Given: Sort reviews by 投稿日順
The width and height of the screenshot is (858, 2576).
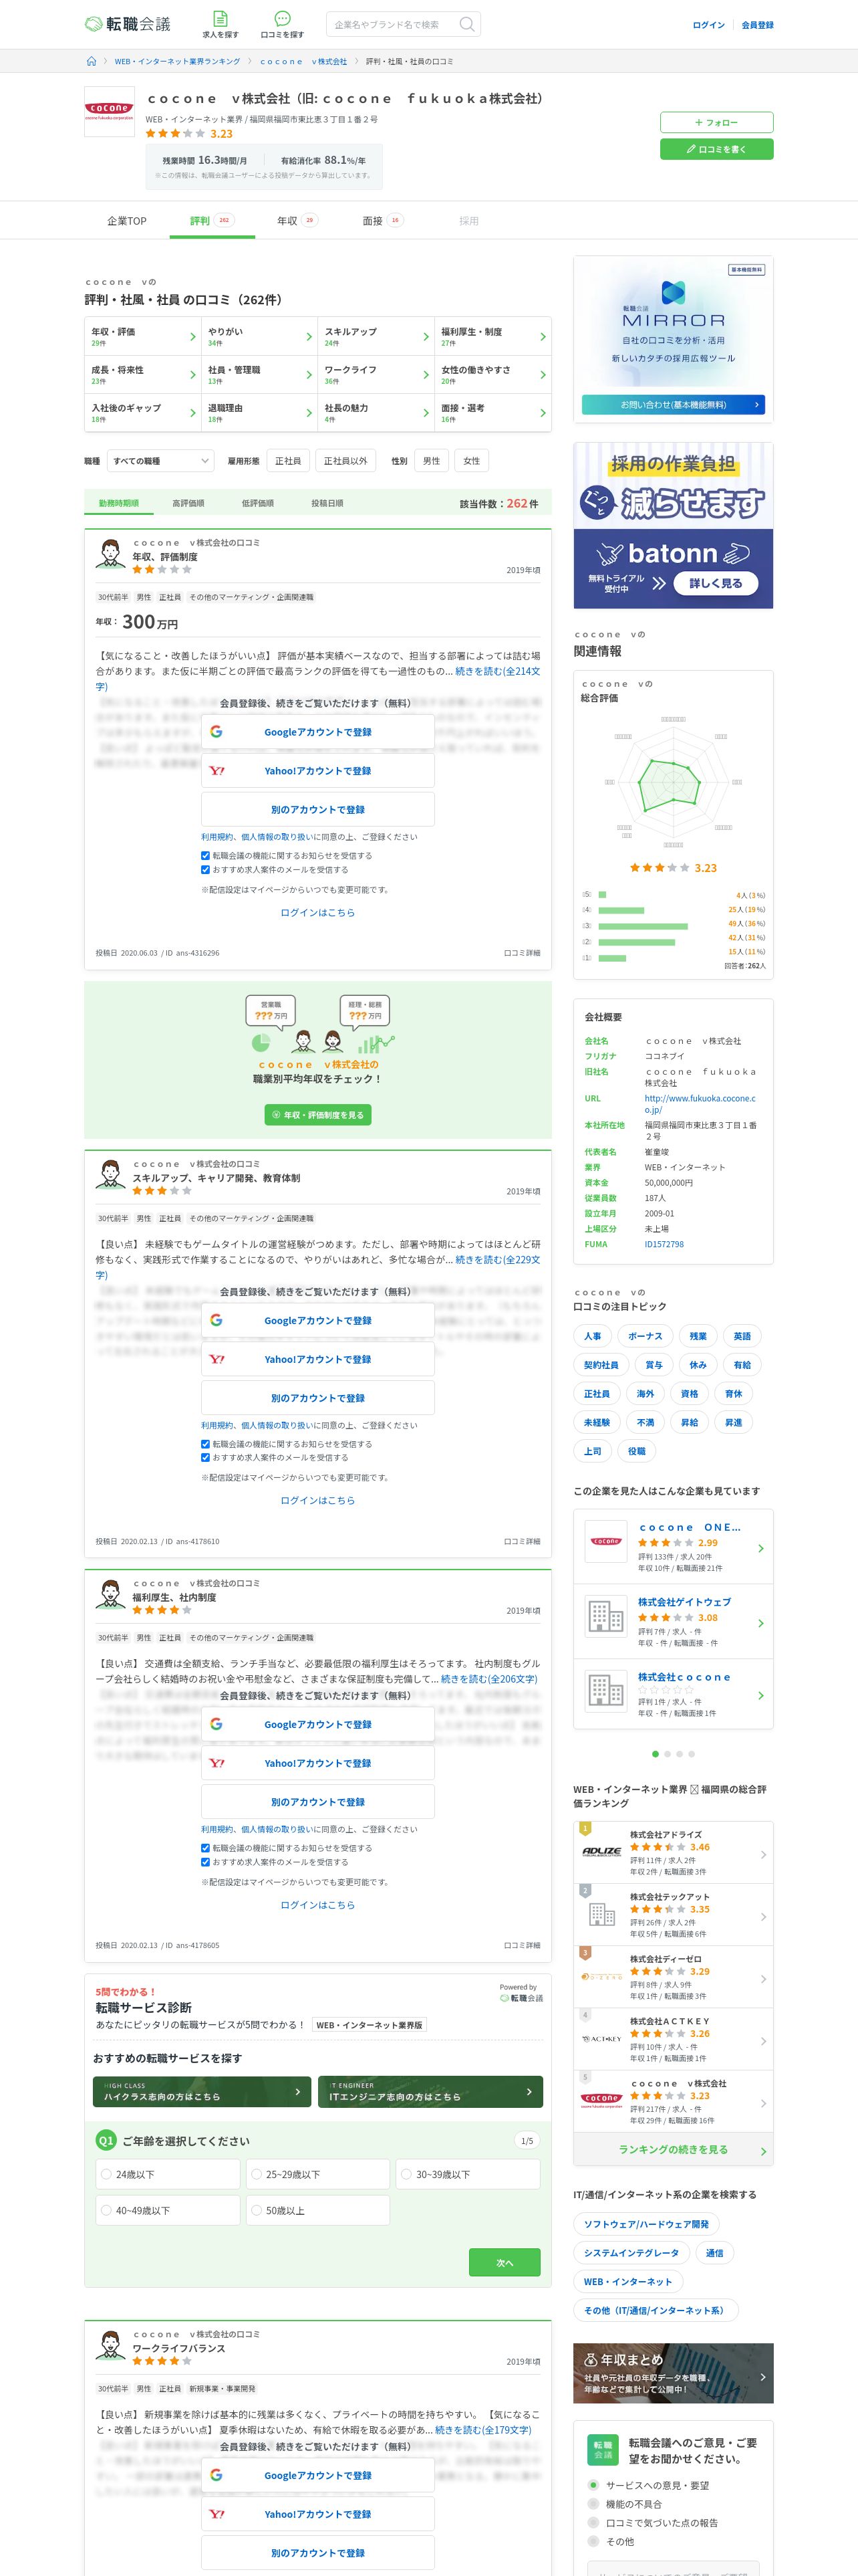Looking at the screenshot, I should [327, 503].
